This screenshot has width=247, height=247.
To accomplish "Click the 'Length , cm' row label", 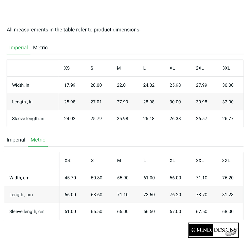I will click(21, 195).
